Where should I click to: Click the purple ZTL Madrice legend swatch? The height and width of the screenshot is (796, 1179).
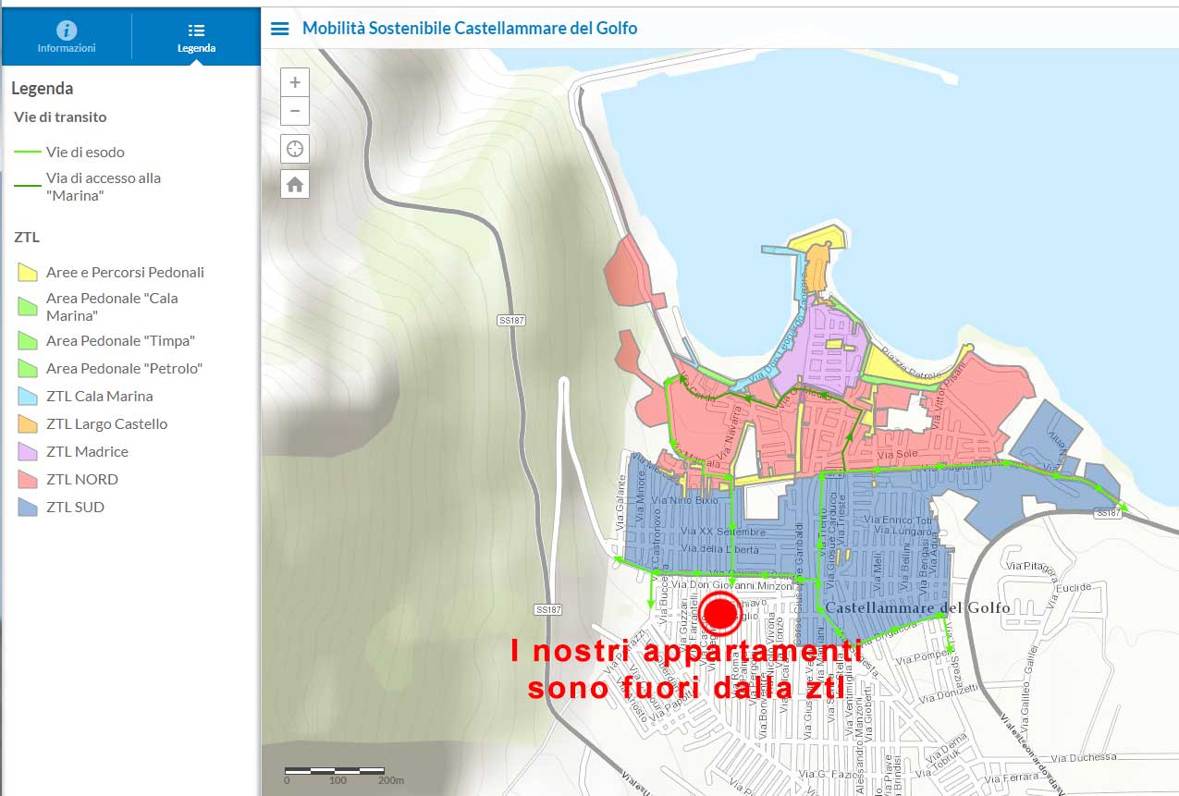[28, 452]
